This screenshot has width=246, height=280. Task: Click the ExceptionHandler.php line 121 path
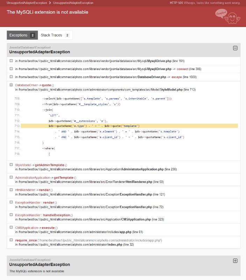pyautogui.click(x=90, y=194)
